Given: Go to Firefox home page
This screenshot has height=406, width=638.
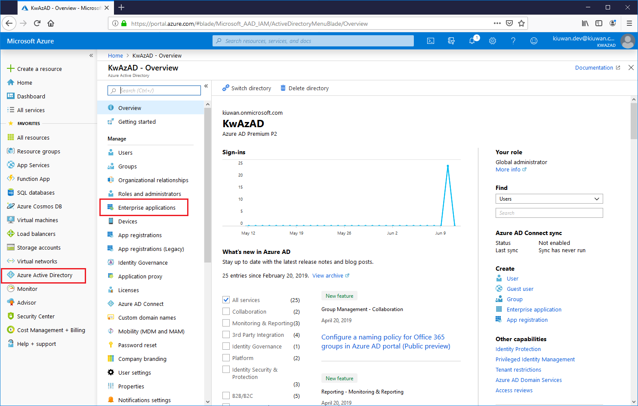Looking at the screenshot, I should click(x=51, y=23).
